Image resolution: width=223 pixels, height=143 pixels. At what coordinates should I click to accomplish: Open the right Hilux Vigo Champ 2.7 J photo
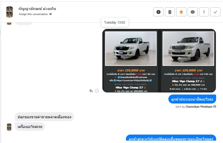click(188, 48)
